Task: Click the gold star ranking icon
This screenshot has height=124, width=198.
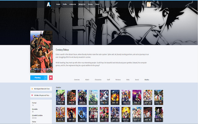Action: click(32, 89)
